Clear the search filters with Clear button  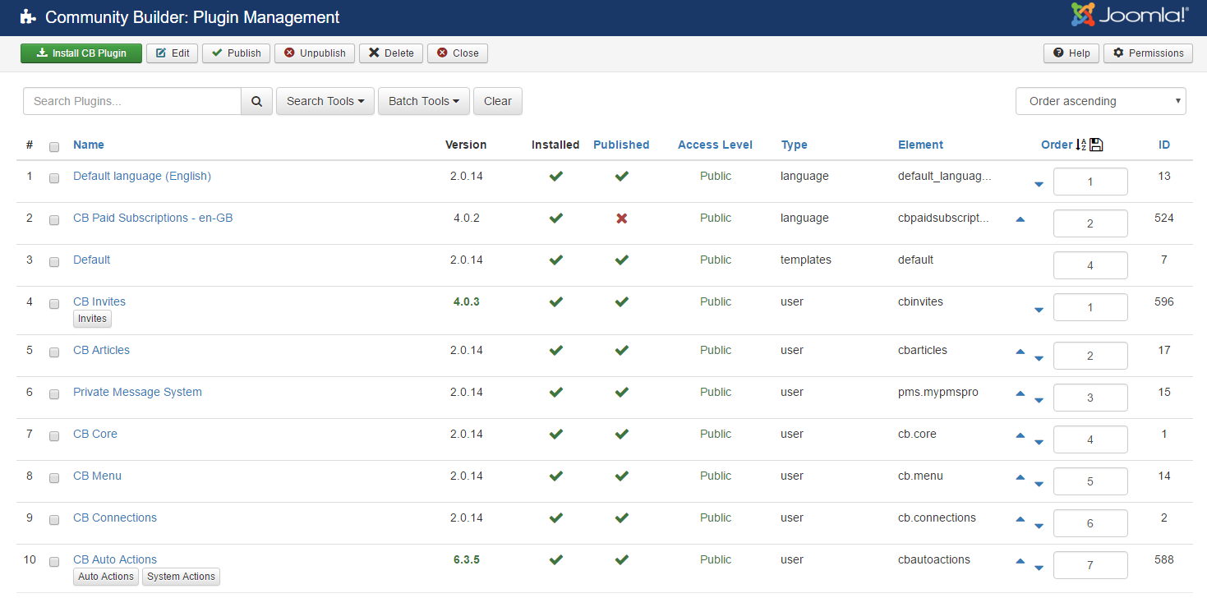[x=498, y=101]
